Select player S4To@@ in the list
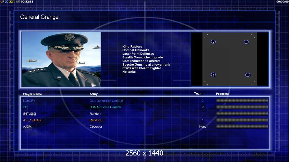Image resolution: width=289 pixels, height=162 pixels. 30,114
